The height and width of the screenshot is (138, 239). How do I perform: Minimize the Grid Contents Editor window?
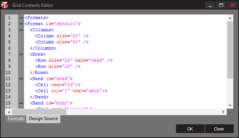click(210, 5)
